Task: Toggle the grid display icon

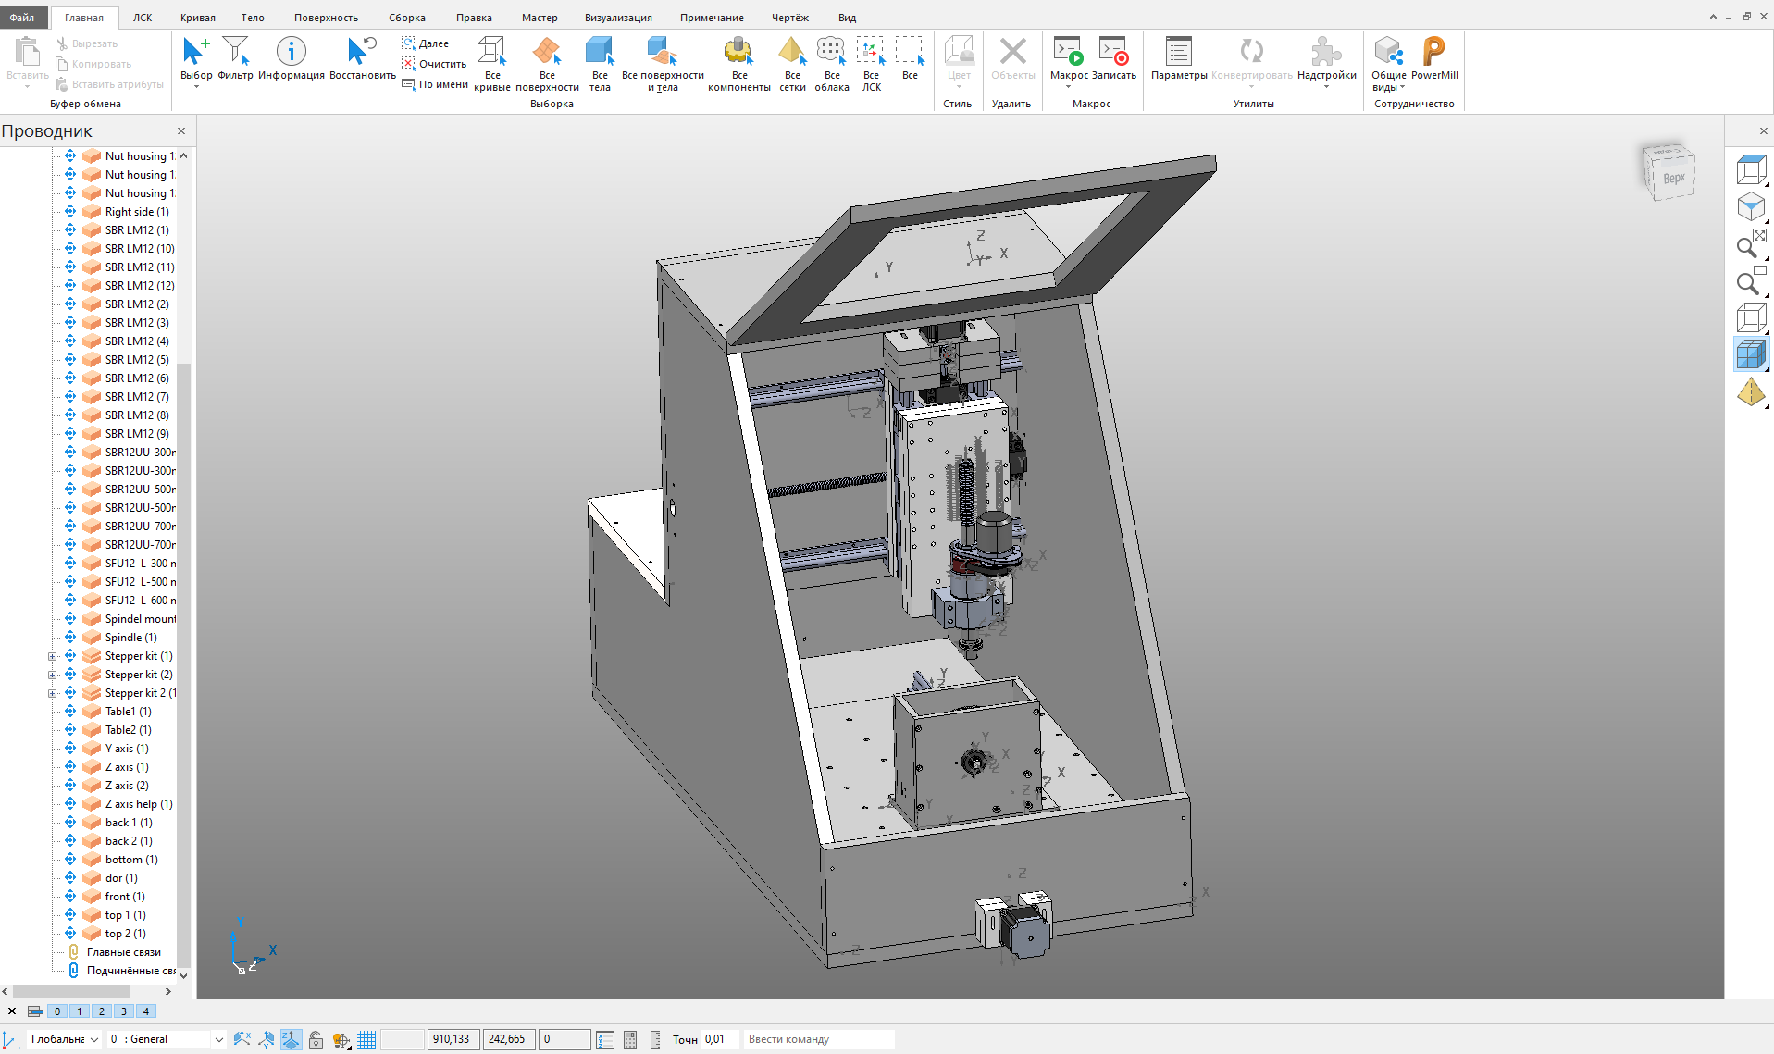Action: pyautogui.click(x=366, y=1039)
